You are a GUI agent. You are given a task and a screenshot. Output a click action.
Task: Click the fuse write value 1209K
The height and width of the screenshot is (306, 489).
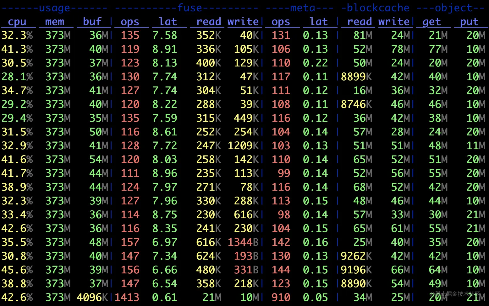click(x=243, y=146)
